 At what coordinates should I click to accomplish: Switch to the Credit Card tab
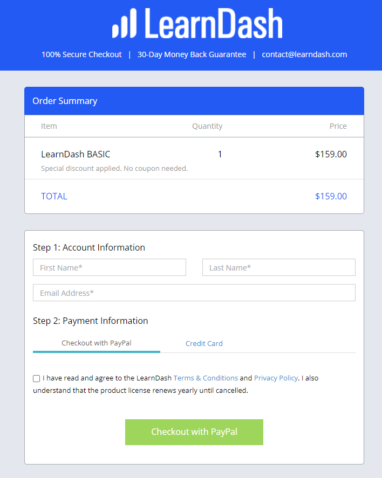pyautogui.click(x=204, y=343)
